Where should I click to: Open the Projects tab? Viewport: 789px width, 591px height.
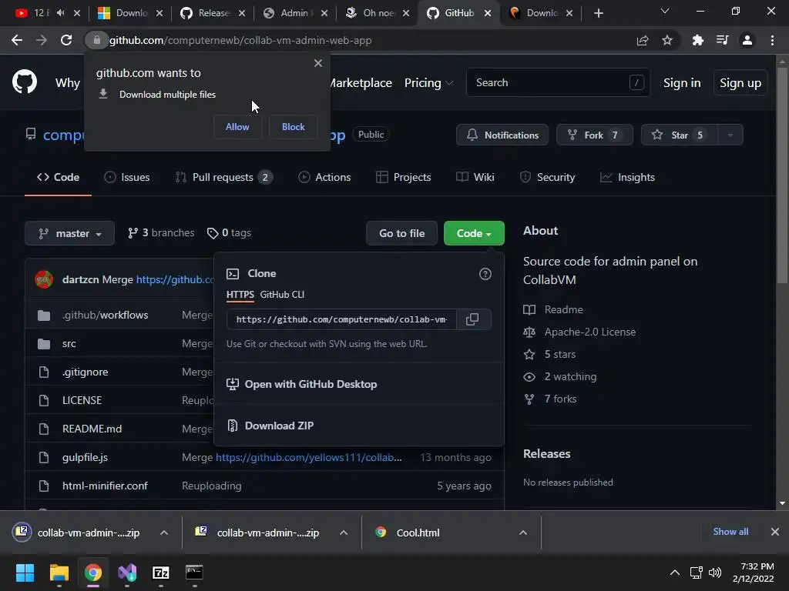coord(404,178)
